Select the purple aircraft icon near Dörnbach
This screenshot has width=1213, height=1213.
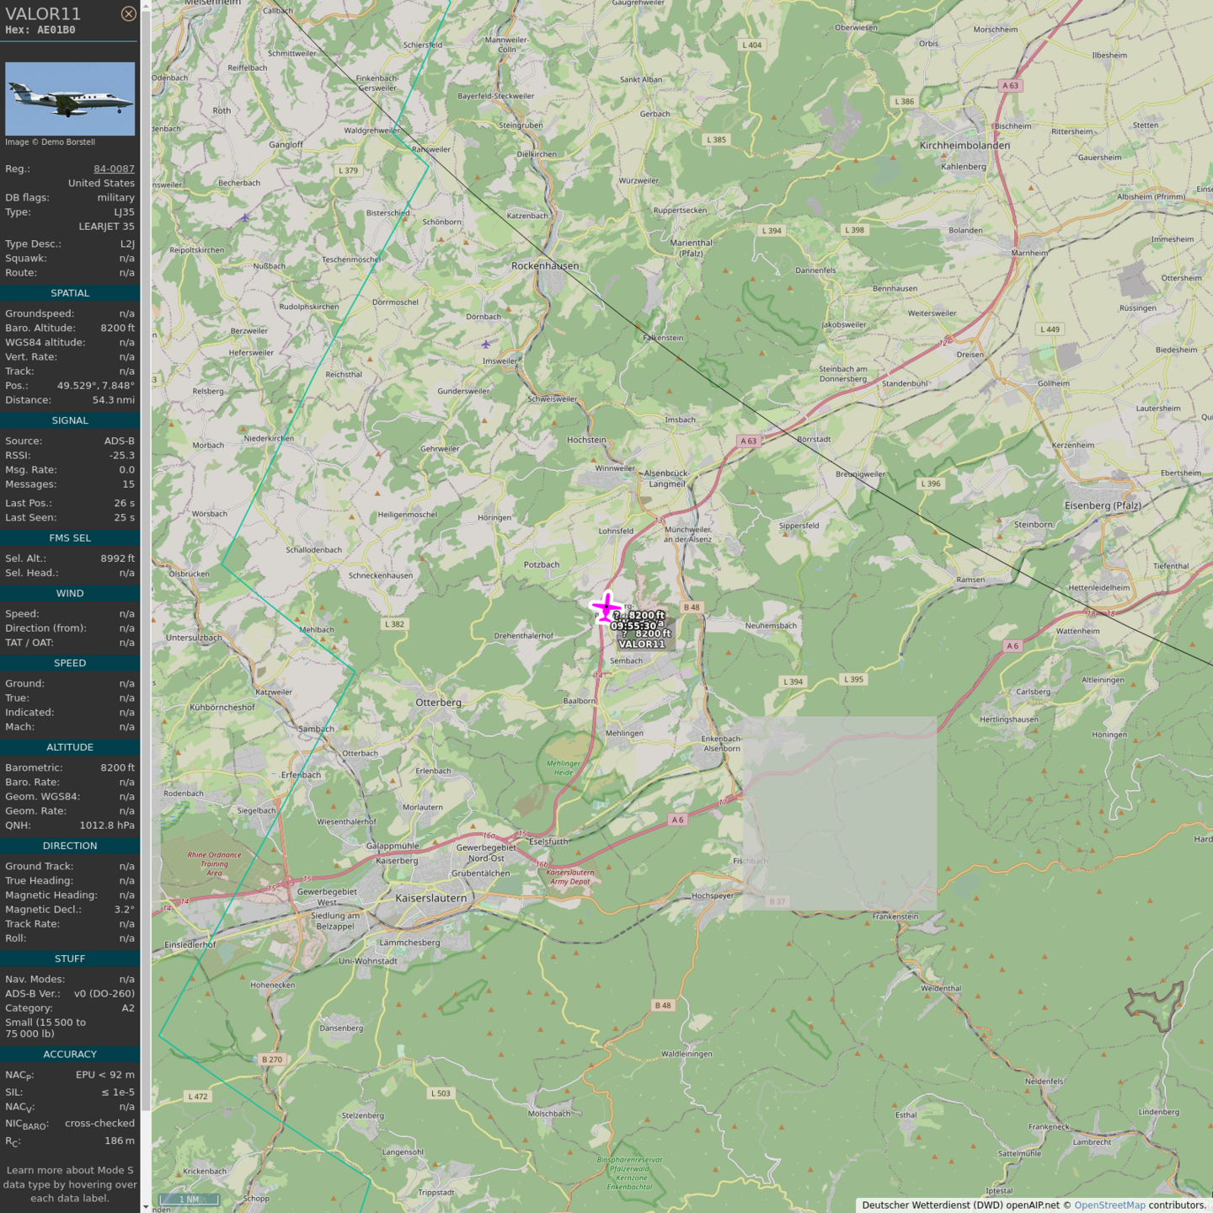tap(486, 344)
